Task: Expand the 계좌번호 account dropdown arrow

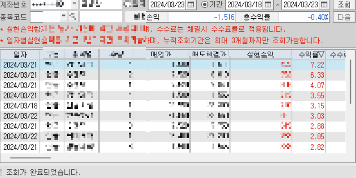Action: pos(74,5)
